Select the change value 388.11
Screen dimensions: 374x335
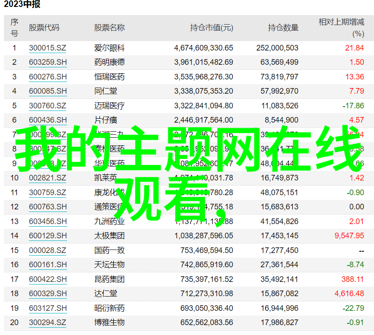point(352,279)
